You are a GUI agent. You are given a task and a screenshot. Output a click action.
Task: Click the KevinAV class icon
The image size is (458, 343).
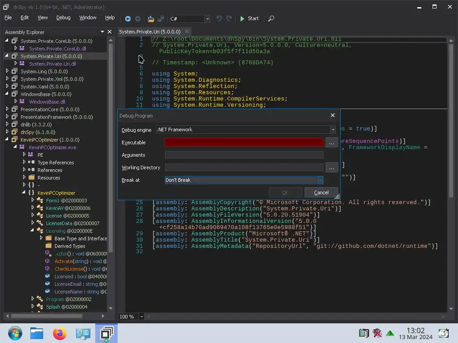[x=40, y=208]
